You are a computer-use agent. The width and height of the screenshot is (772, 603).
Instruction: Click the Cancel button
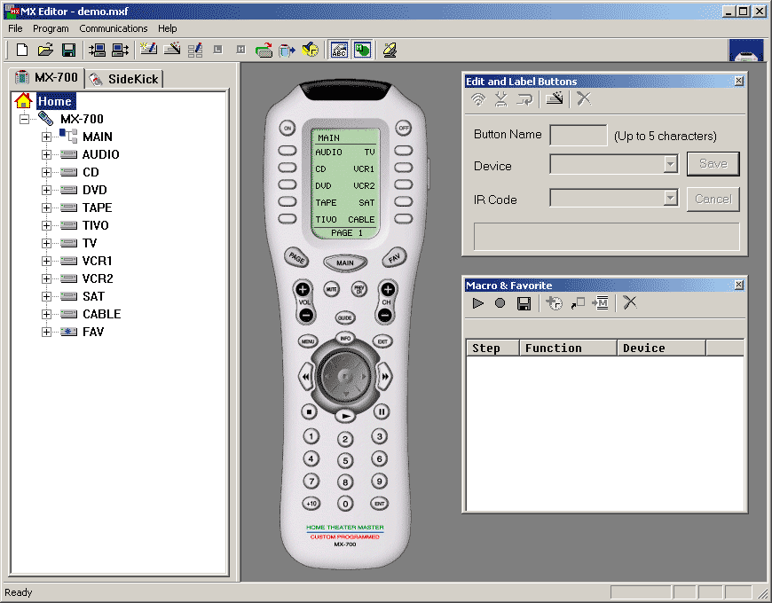point(713,200)
